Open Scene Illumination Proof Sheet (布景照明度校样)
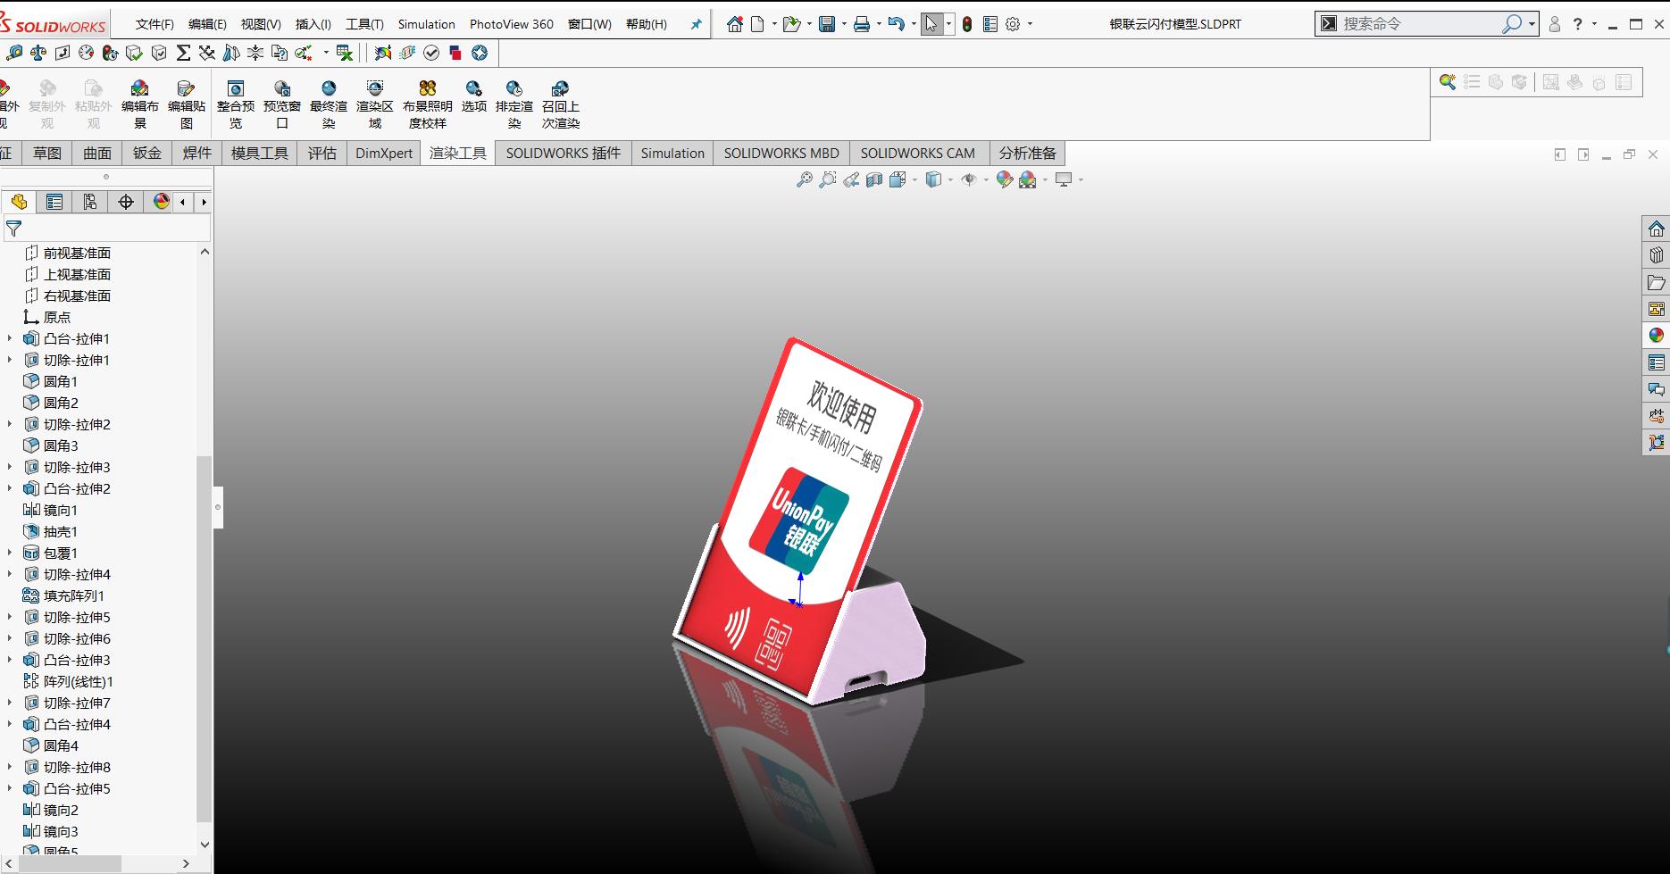Screen dimensions: 1670x874 (x=428, y=104)
